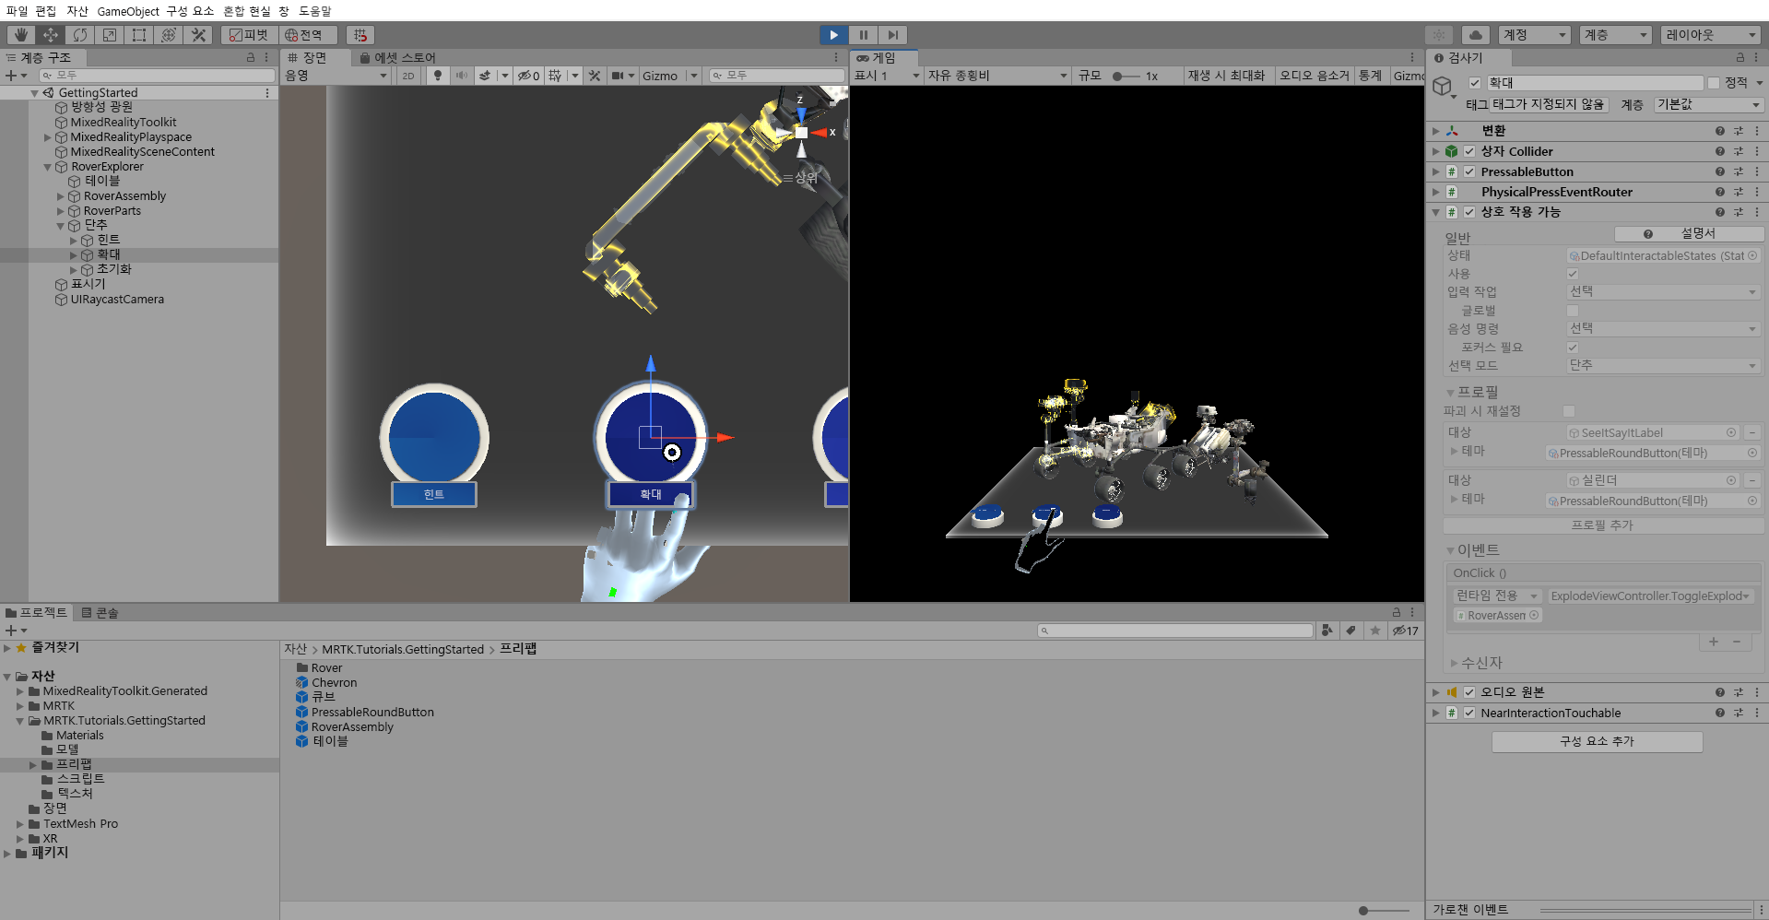Toggle hidden objects visibility (eye 0) icon
The image size is (1769, 920).
click(528, 76)
